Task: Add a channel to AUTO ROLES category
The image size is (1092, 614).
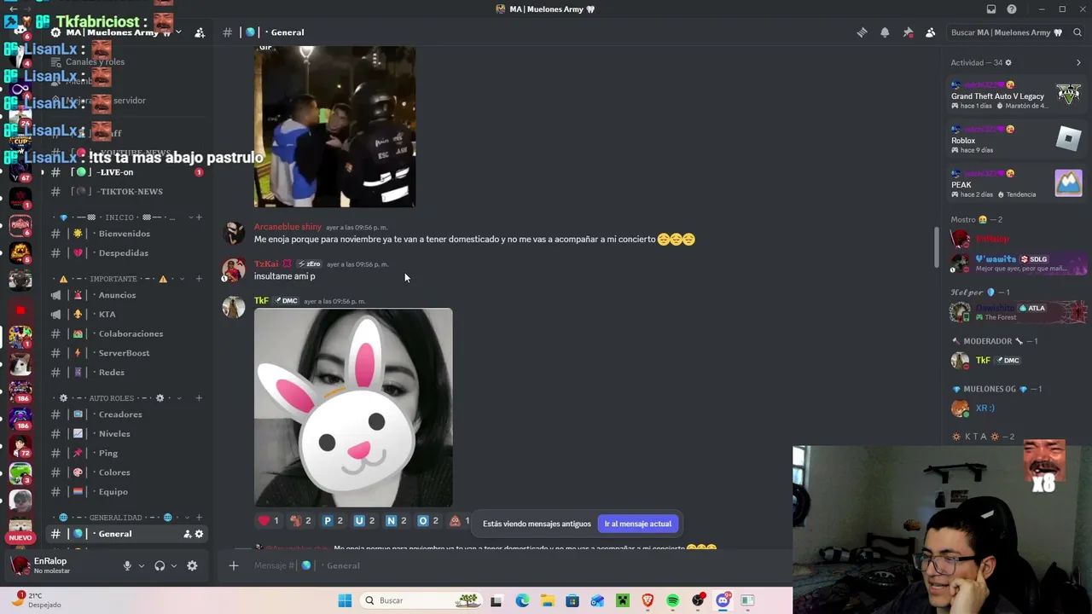Action: pyautogui.click(x=199, y=398)
